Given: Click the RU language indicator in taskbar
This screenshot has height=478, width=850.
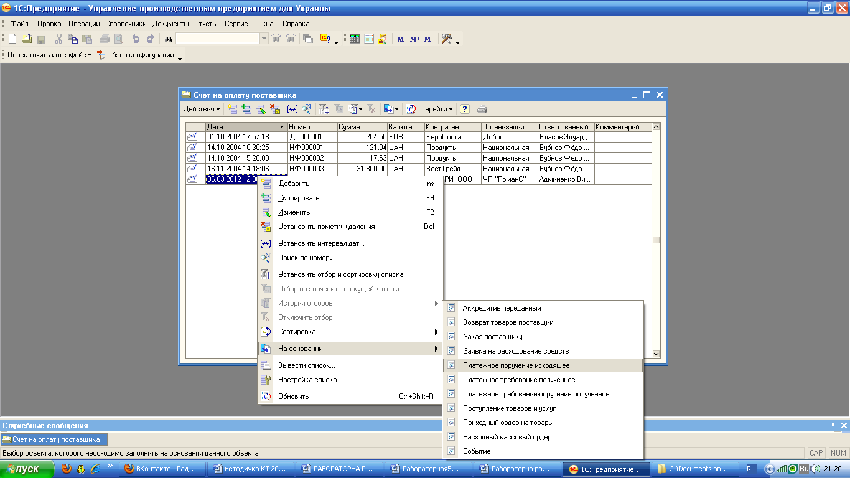Looking at the screenshot, I should coord(751,469).
